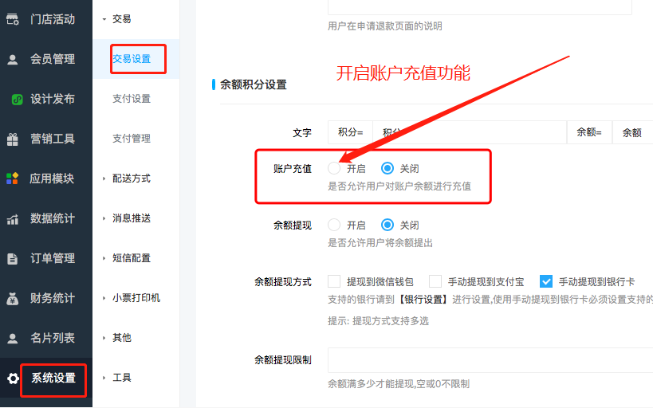Viewport: 653px width, 408px height.
Task: Select 关闭 radio for 余额提现
Action: (387, 225)
